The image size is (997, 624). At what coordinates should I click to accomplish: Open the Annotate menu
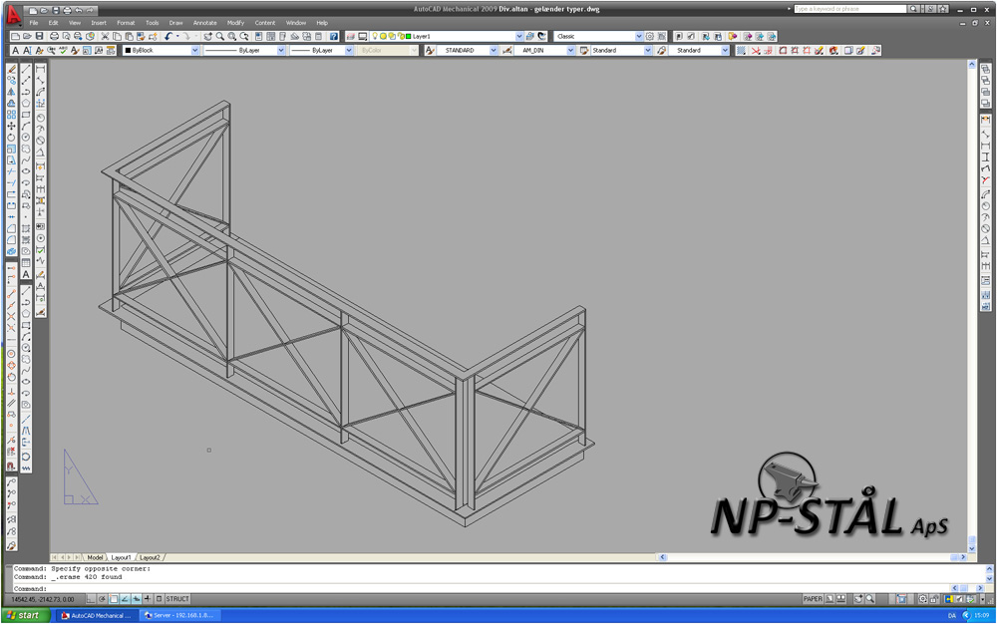(204, 23)
